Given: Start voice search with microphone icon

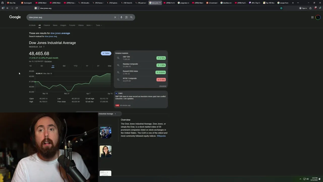Looking at the screenshot, I should pyautogui.click(x=121, y=17).
